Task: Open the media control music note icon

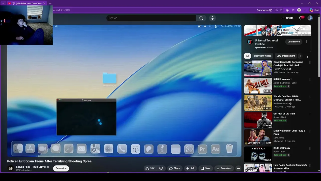Action: pos(287,10)
